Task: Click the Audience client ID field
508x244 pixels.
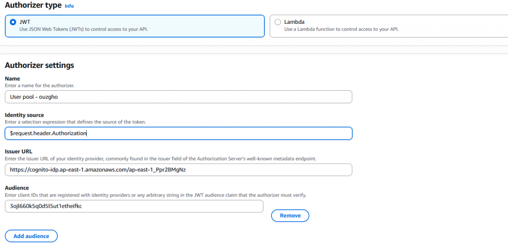Action: point(133,206)
